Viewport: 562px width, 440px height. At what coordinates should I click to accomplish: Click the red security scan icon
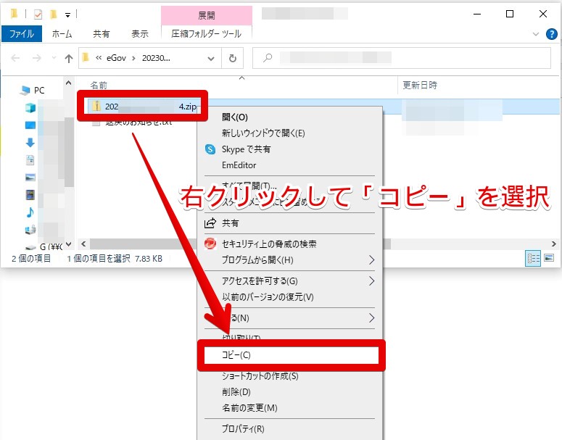pos(210,244)
